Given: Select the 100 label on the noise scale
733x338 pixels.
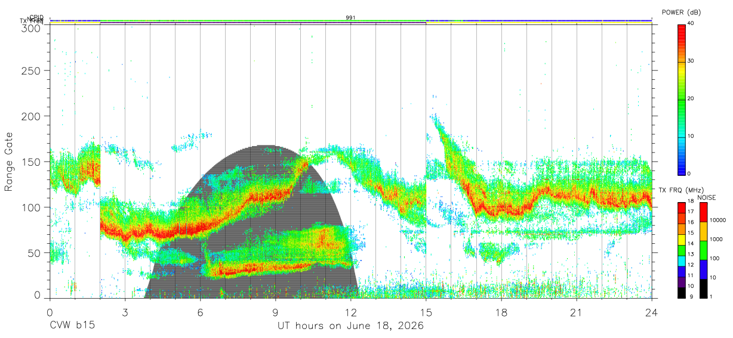Looking at the screenshot, I should (714, 259).
